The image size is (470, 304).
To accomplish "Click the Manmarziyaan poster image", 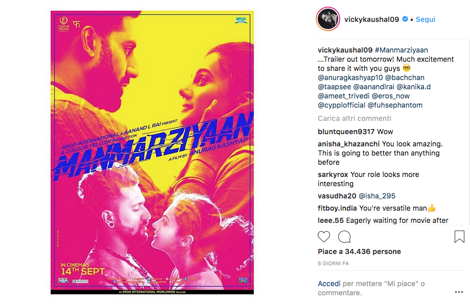I will click(x=152, y=153).
